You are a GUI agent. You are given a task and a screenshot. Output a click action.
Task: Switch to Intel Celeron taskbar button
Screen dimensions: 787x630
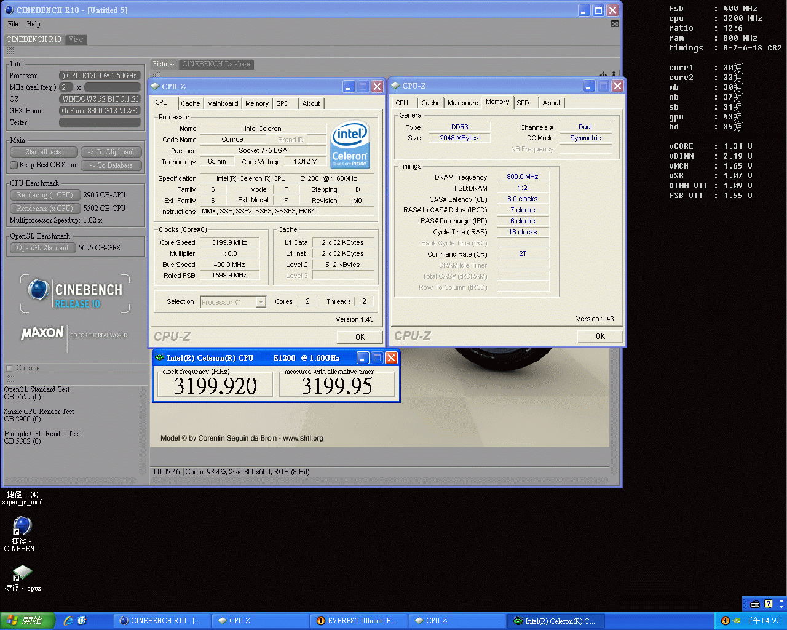point(556,621)
